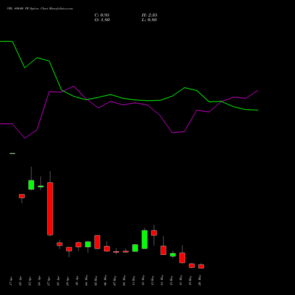Image resolution: width=295 pixels, height=295 pixels.
Task: Click the "12 May" date axis label
Action: 143,280
